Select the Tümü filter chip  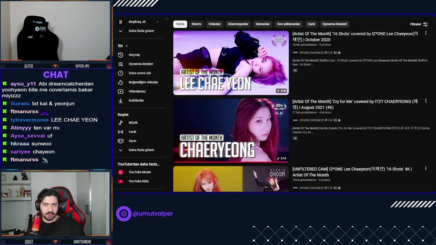180,24
